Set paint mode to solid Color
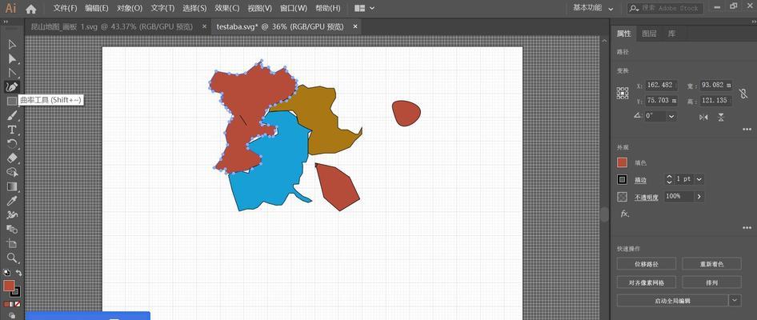Image resolution: width=757 pixels, height=320 pixels. [6, 304]
